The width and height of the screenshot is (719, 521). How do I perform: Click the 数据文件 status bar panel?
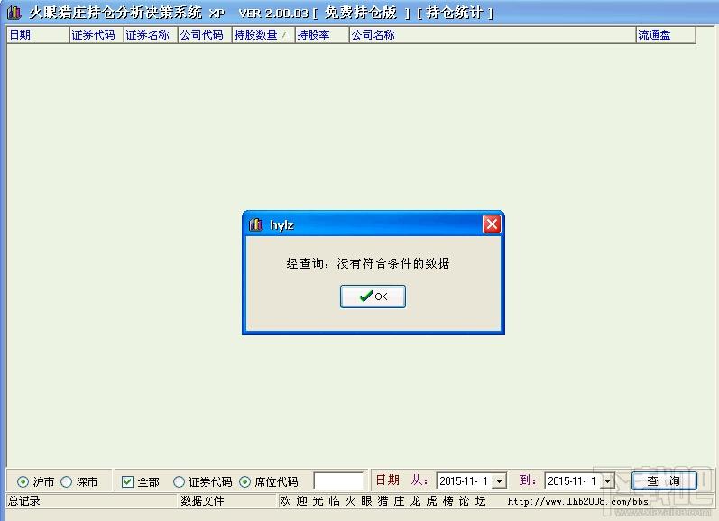[x=227, y=501]
